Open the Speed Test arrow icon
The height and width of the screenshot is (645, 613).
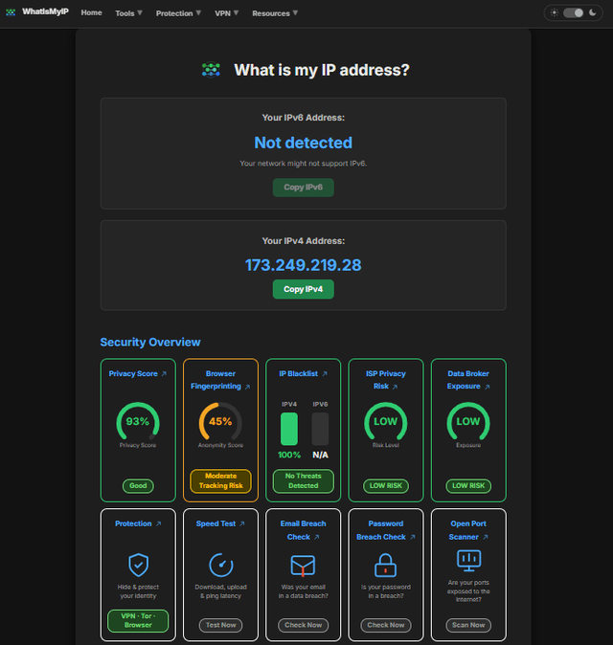pyautogui.click(x=242, y=523)
